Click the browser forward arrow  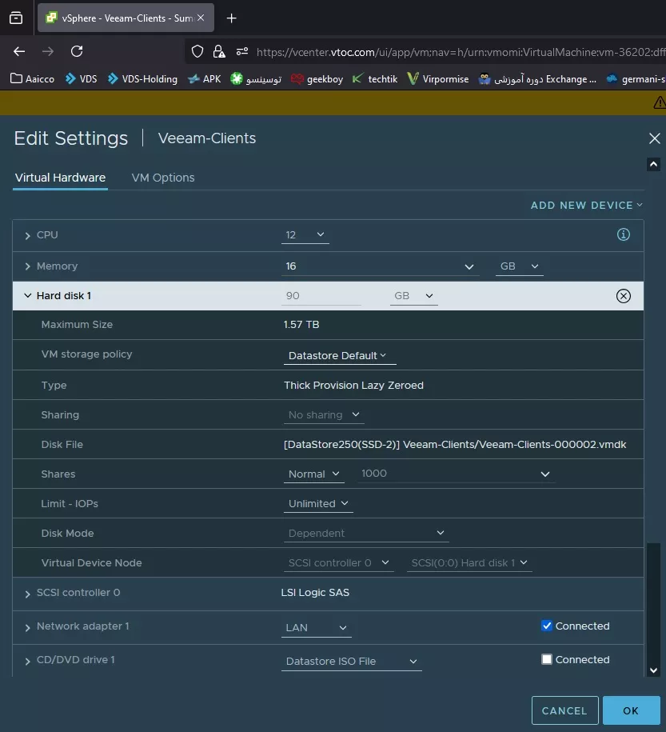(48, 51)
